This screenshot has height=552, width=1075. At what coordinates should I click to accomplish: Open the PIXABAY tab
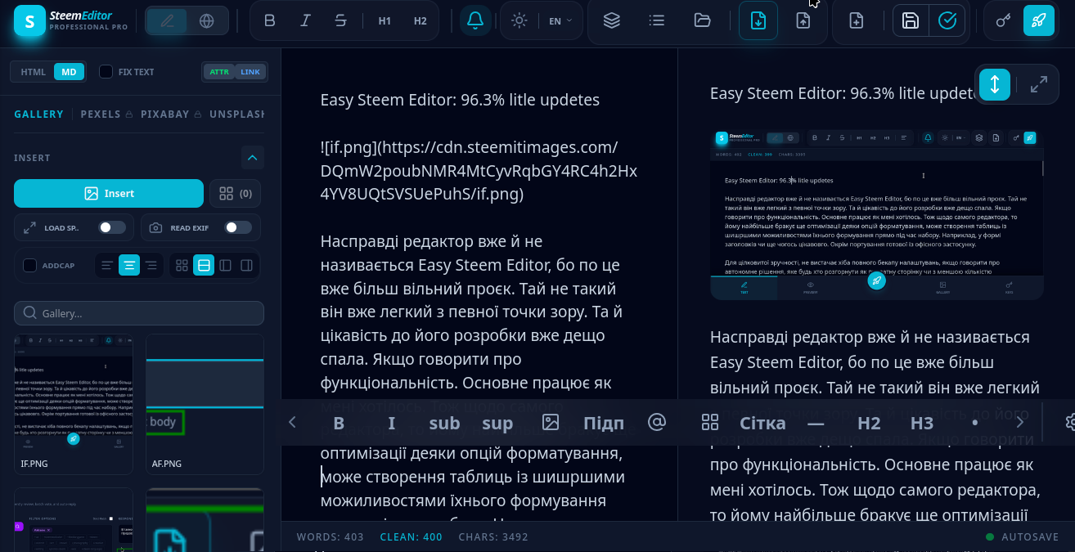pos(169,114)
